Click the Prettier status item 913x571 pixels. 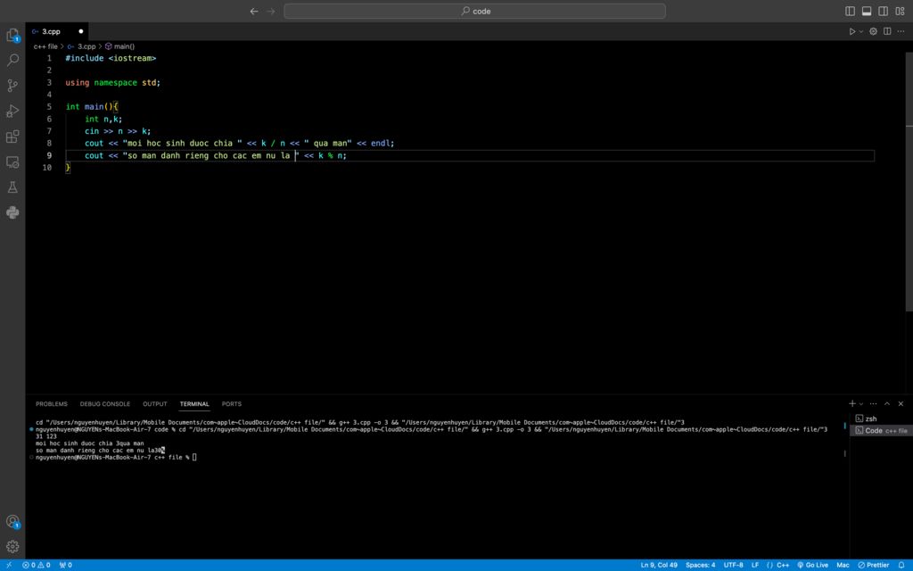pos(873,565)
